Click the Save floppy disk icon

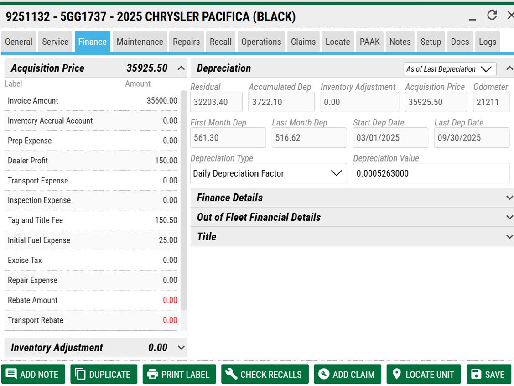click(476, 374)
